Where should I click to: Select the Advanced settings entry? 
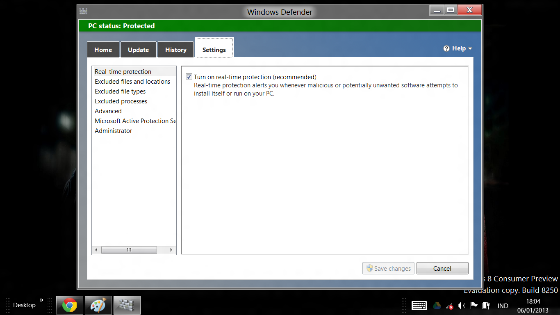pyautogui.click(x=134, y=111)
